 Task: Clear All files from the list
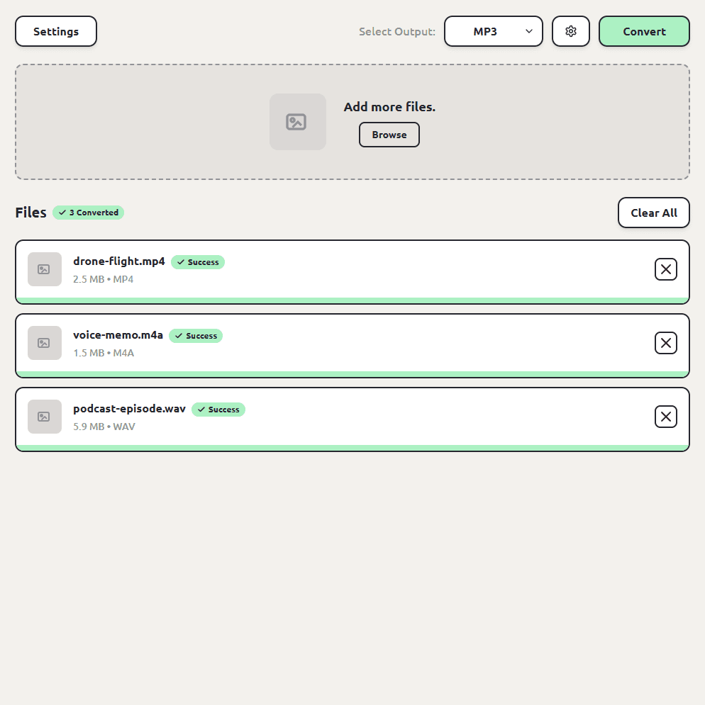pyautogui.click(x=654, y=213)
